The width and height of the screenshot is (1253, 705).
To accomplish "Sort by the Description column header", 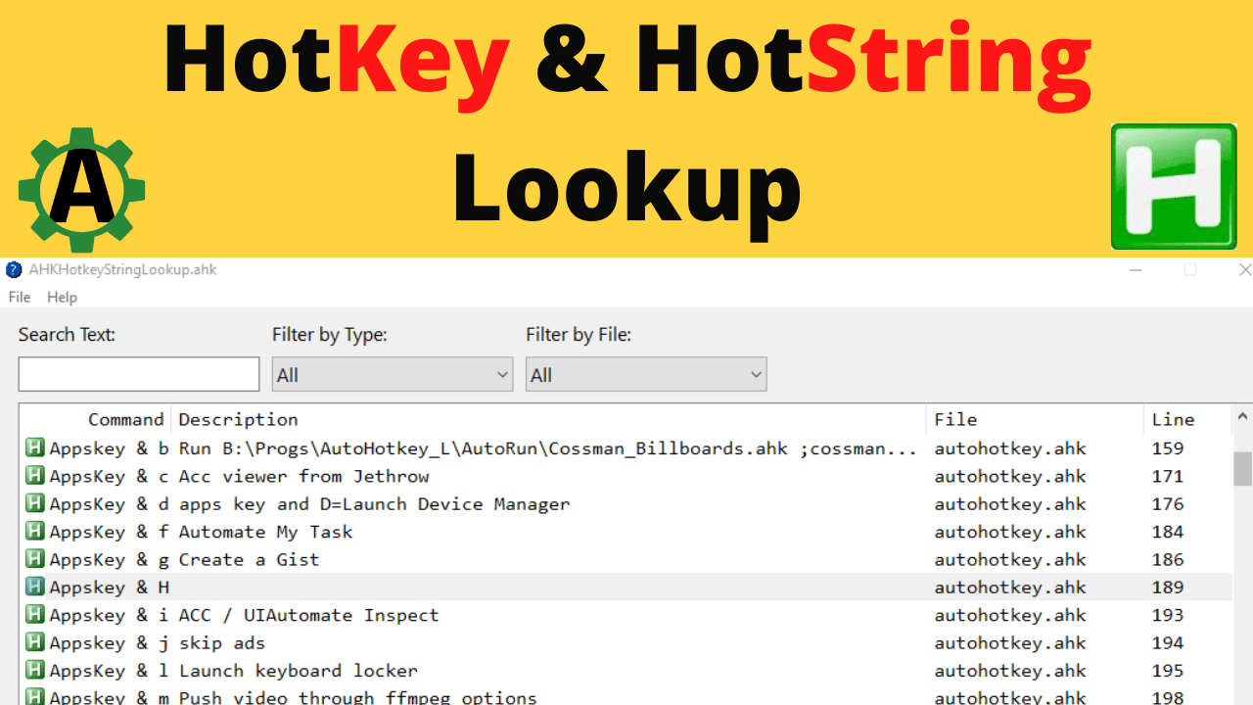I will pos(549,419).
